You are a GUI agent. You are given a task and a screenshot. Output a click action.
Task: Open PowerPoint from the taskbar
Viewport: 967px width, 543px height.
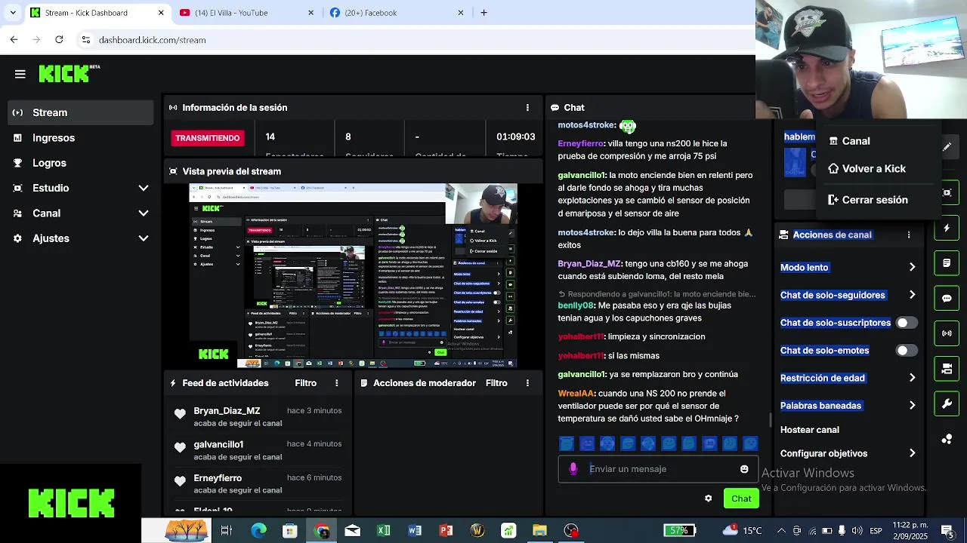tap(446, 531)
